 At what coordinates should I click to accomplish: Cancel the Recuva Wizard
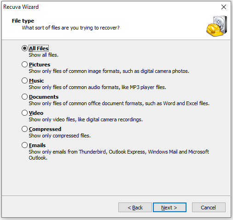coord(209,208)
